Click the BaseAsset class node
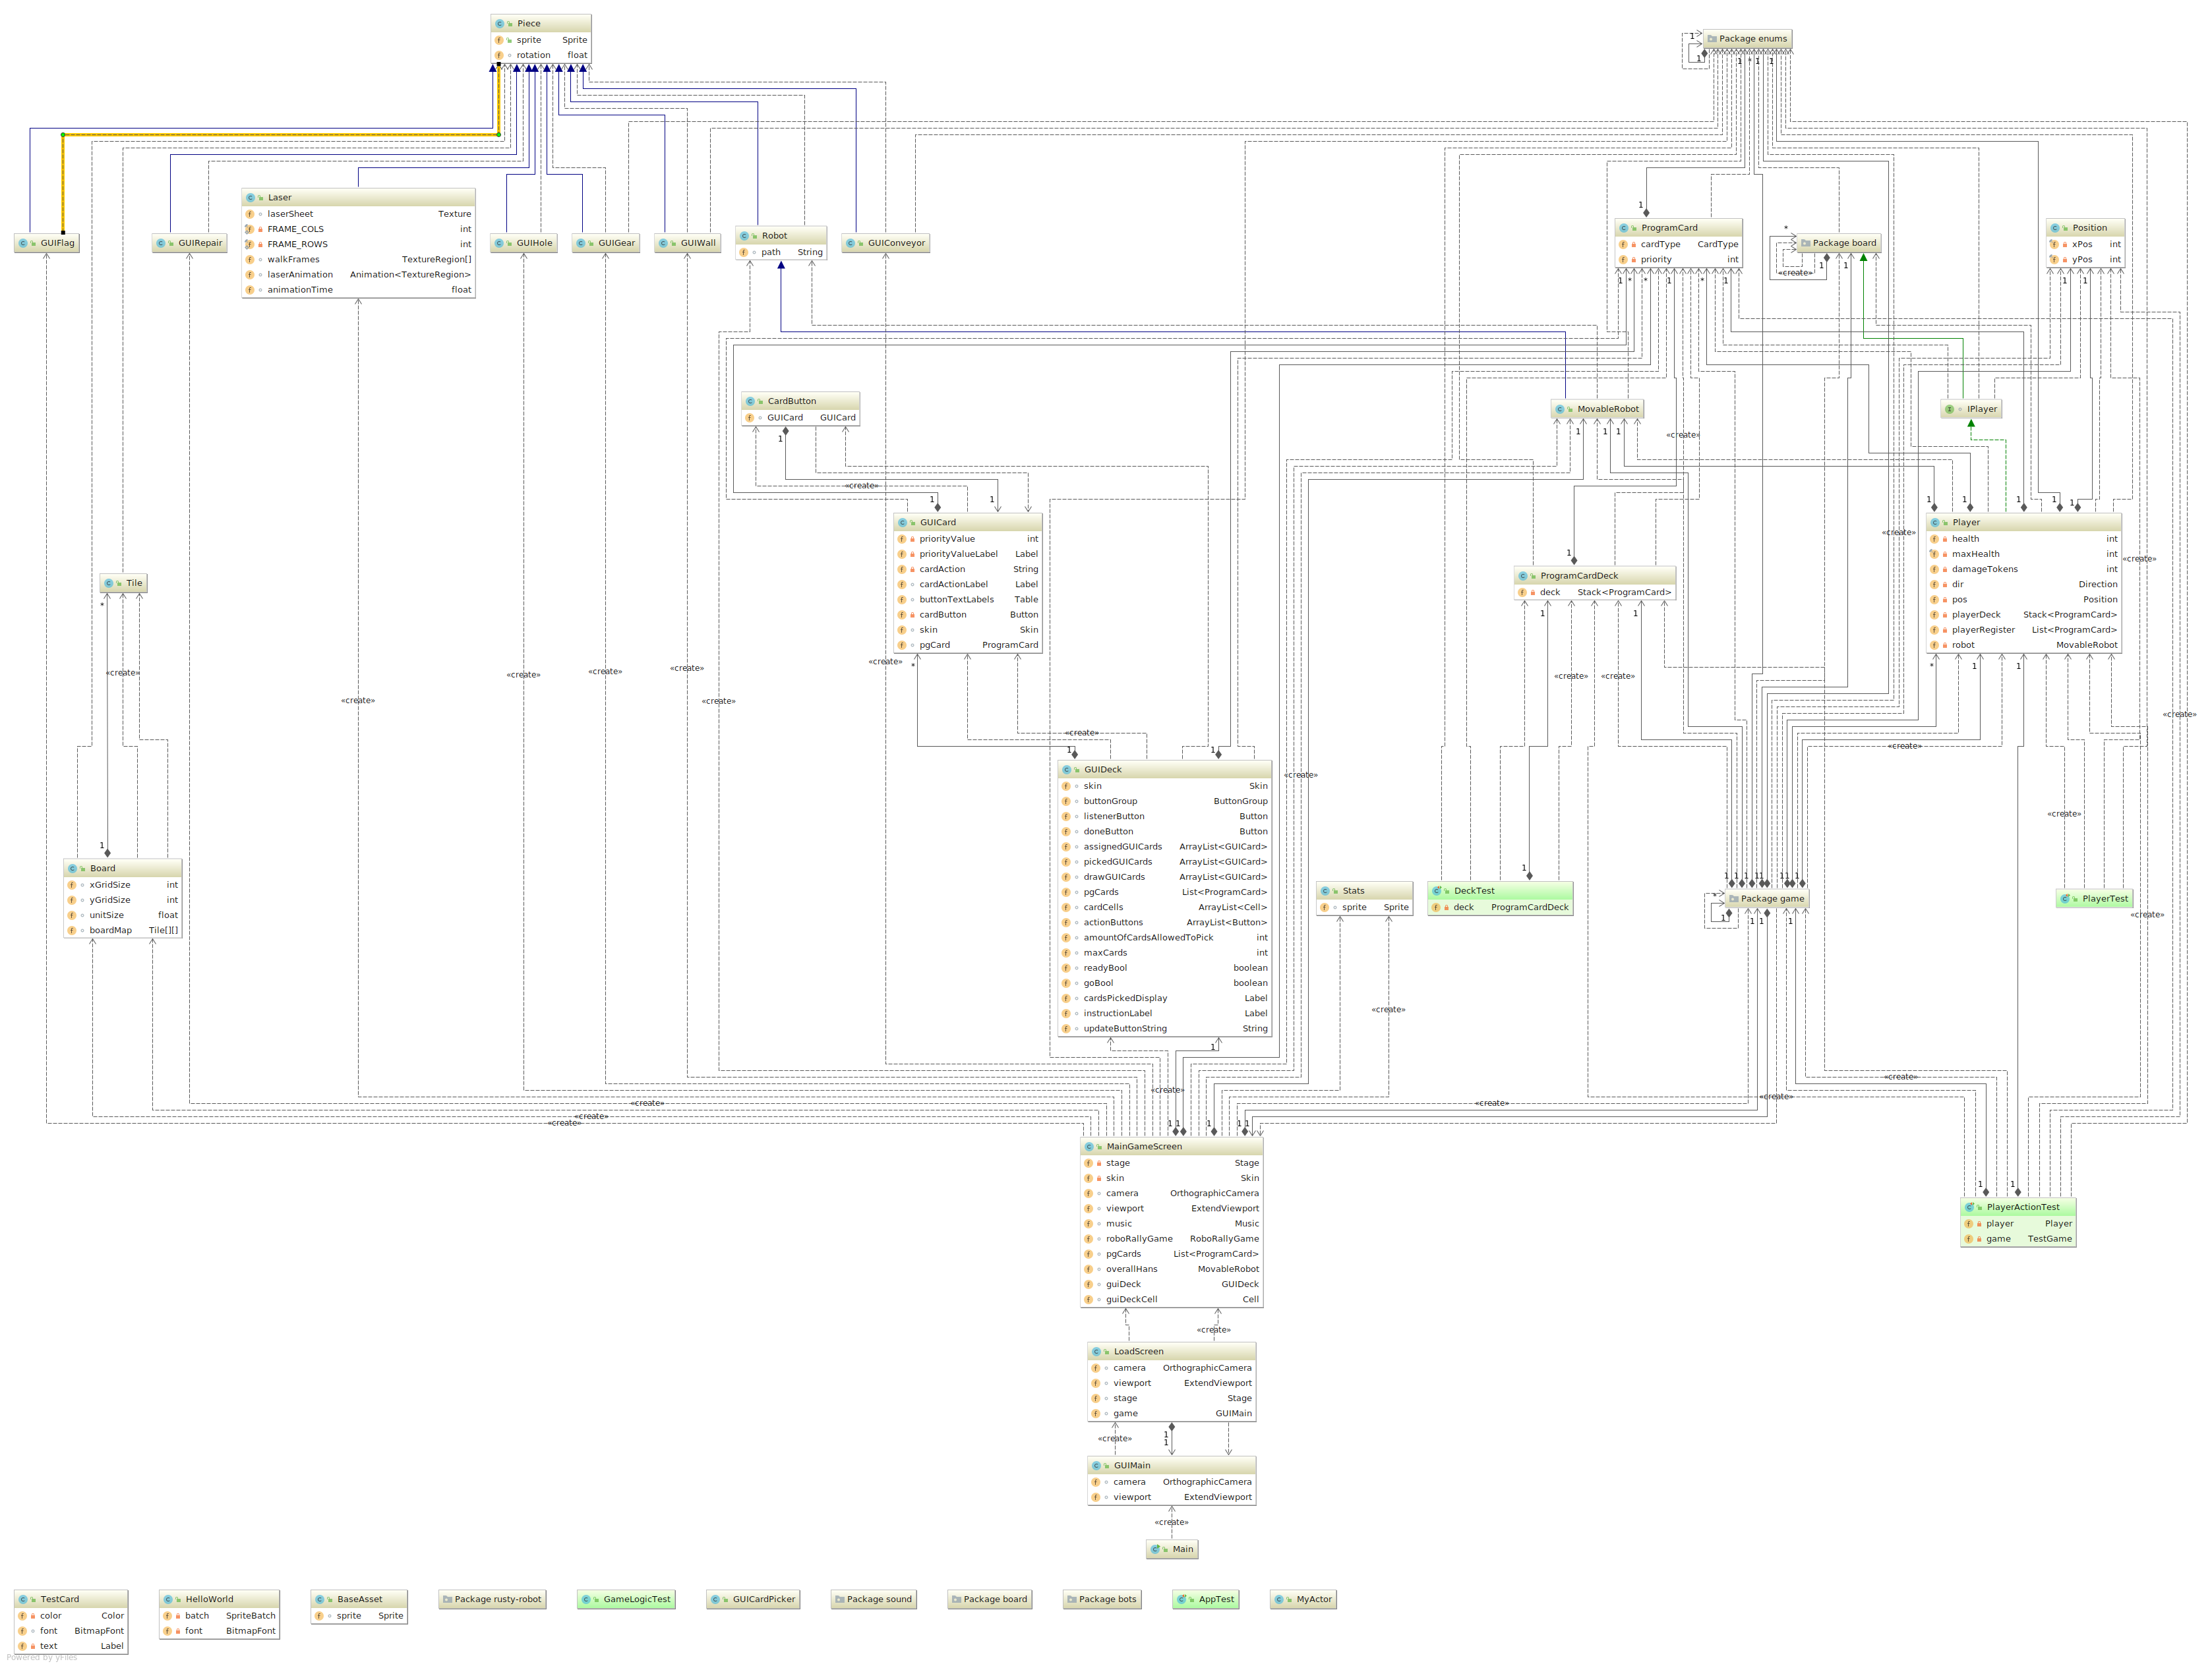The image size is (2212, 1668). pyautogui.click(x=358, y=1607)
